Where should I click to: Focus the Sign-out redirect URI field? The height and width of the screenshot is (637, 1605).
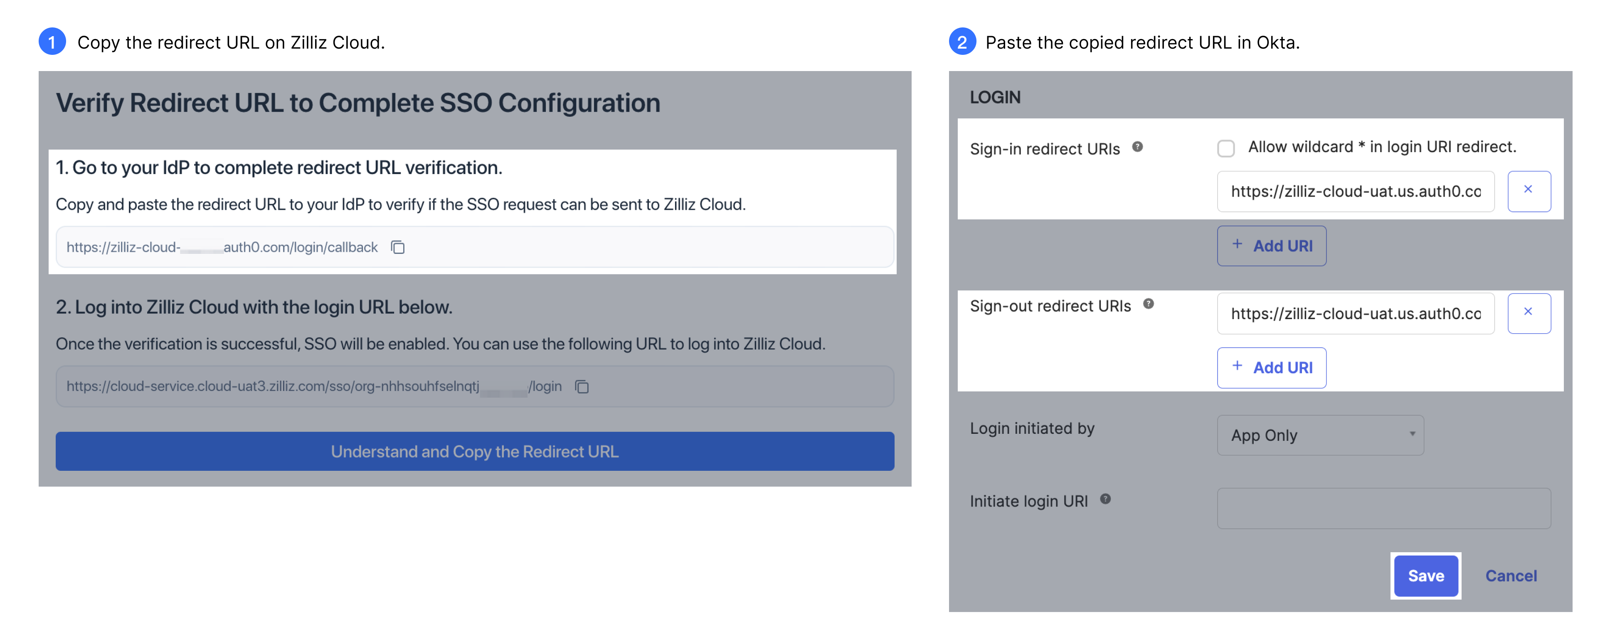coord(1355,313)
